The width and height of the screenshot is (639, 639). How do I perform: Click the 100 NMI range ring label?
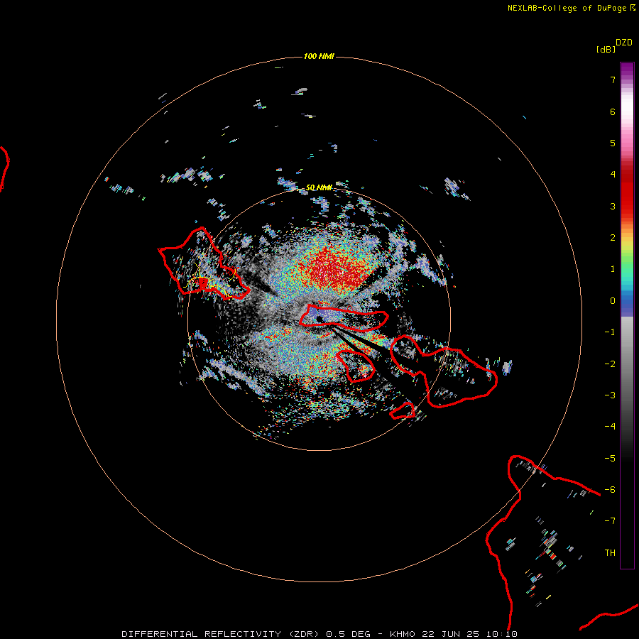pyautogui.click(x=319, y=56)
